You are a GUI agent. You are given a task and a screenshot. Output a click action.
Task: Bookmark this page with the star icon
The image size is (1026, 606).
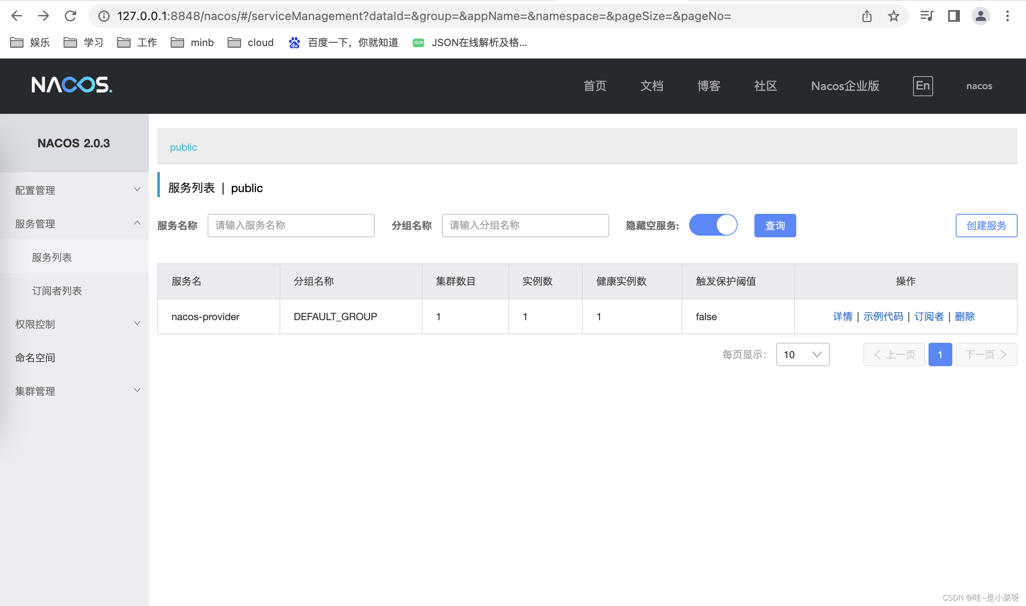click(894, 16)
